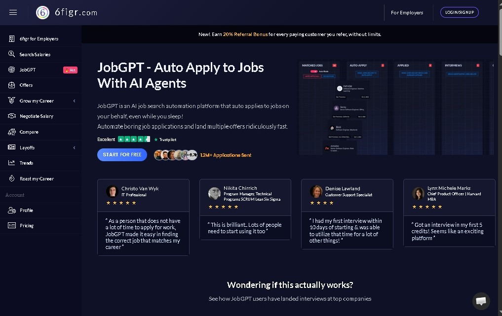Click the Layoffs sidebar icon
Viewport: 502px width, 316px height.
(11, 147)
